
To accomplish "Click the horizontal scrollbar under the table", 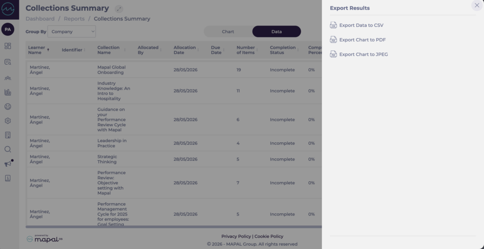I will point(174,227).
